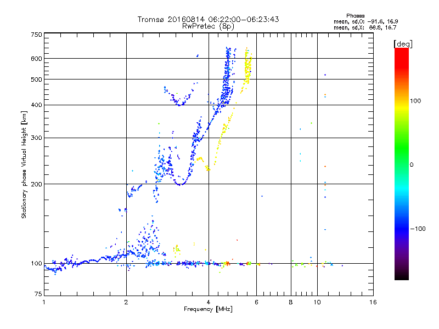Click the colorbar label "100"
This screenshot has height=329, width=439.
point(415,101)
